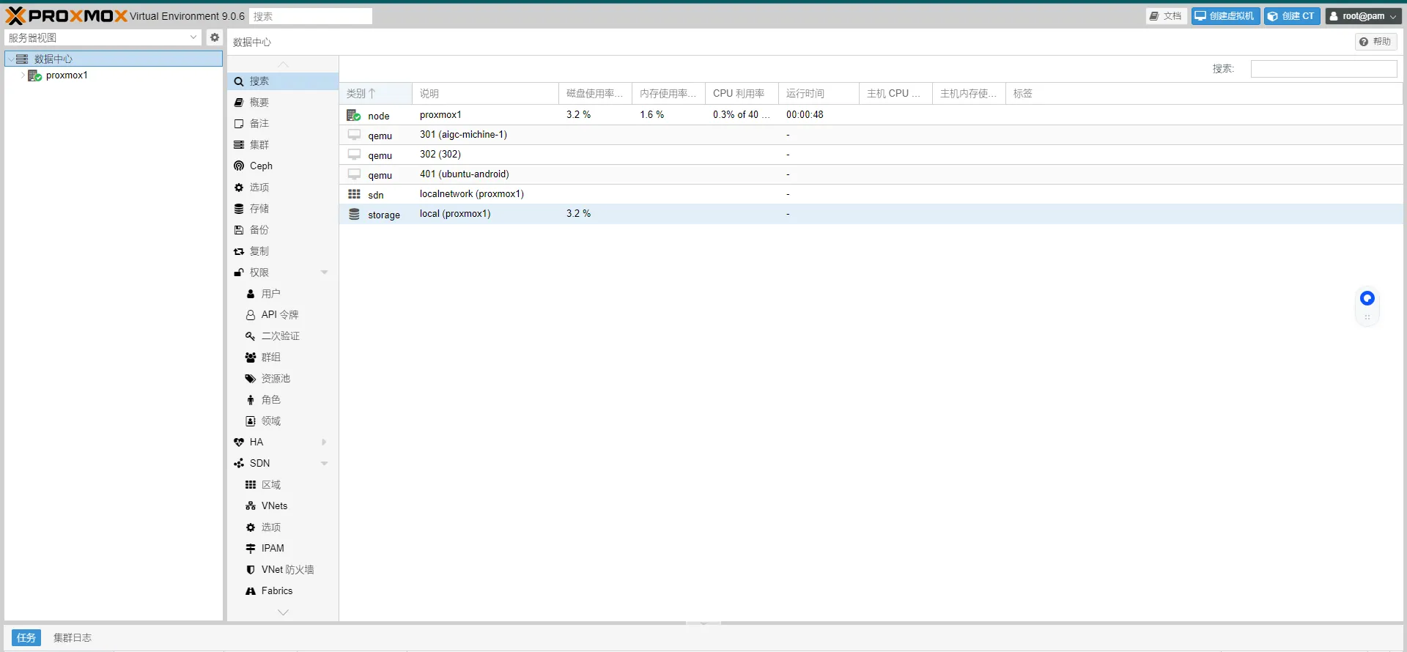Click the sdn grid icon for localnetwork

pyautogui.click(x=354, y=194)
